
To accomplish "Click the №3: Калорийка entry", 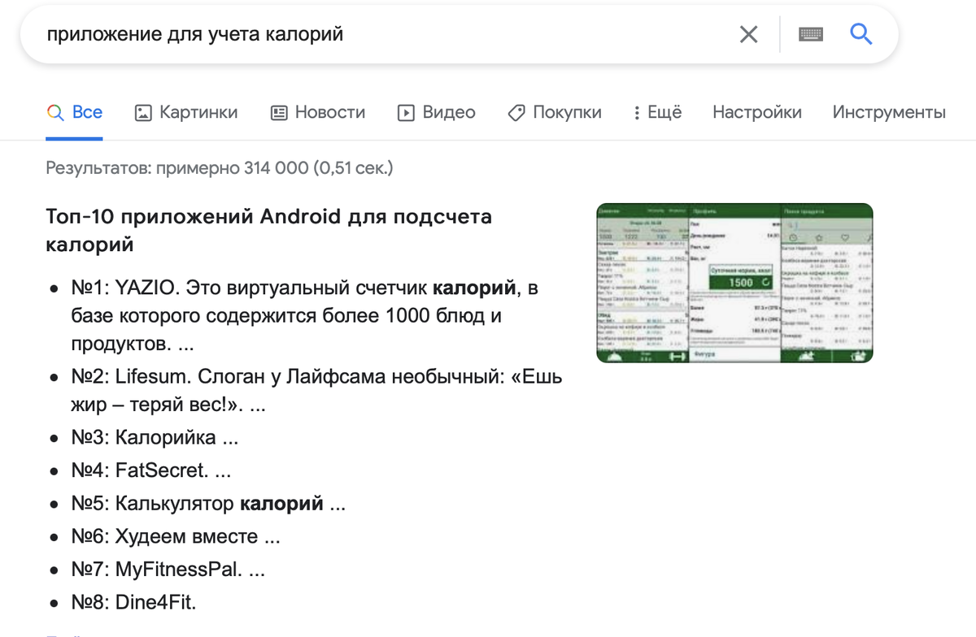I will 155,437.
